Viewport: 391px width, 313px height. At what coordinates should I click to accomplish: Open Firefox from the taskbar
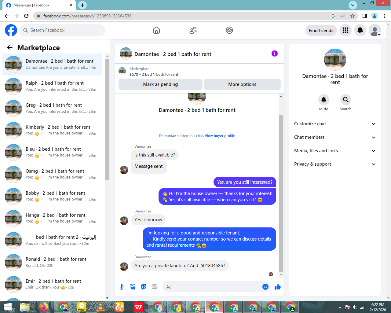pyautogui.click(x=44, y=307)
